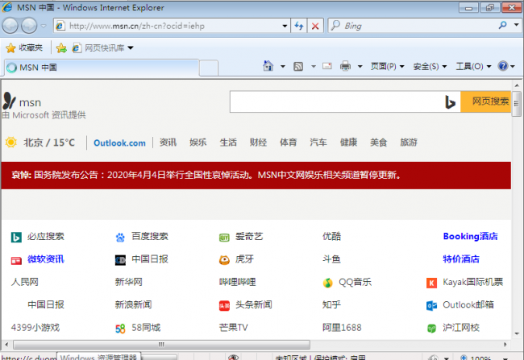The width and height of the screenshot is (524, 360).
Task: Click the msn butterfly logo
Action: point(10,101)
